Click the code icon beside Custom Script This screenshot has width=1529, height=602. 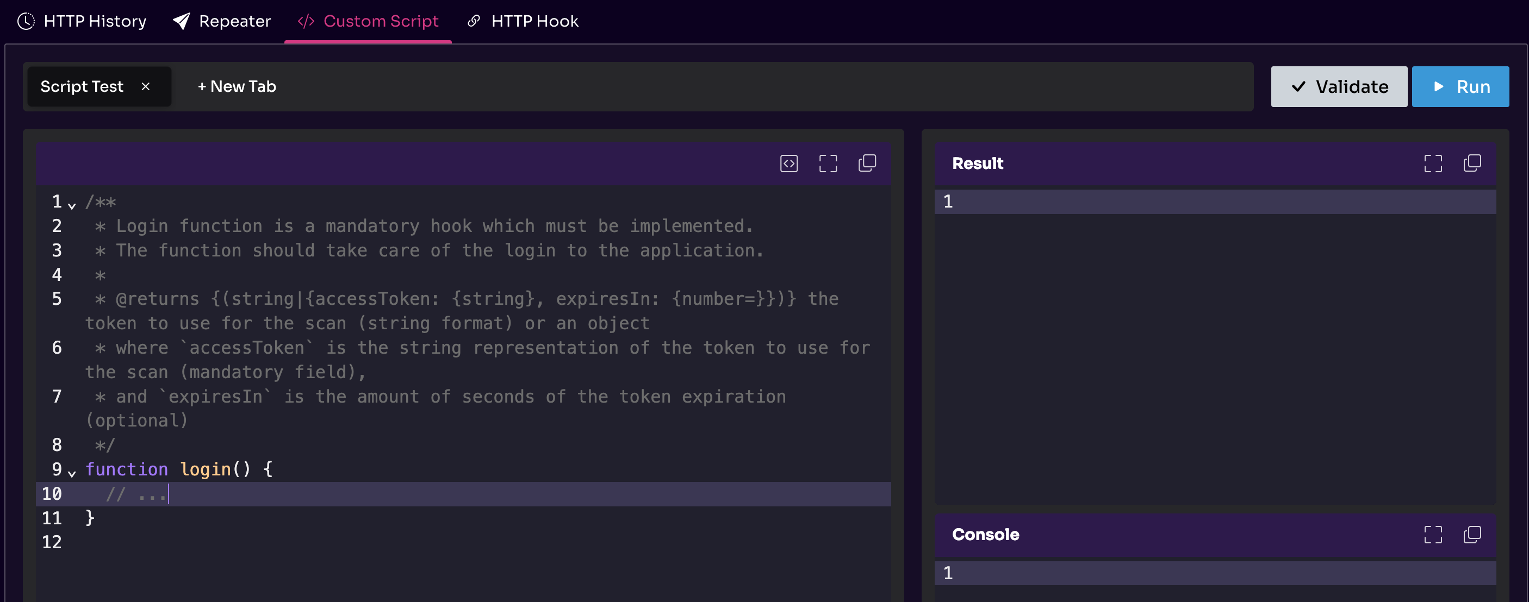[305, 21]
